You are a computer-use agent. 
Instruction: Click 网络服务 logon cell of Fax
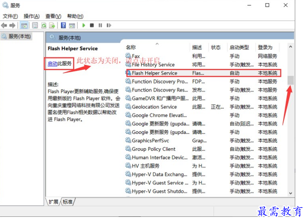[x=267, y=56]
